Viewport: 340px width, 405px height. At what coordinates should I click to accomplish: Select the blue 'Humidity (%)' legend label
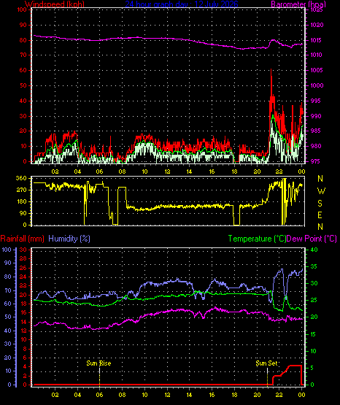click(69, 239)
